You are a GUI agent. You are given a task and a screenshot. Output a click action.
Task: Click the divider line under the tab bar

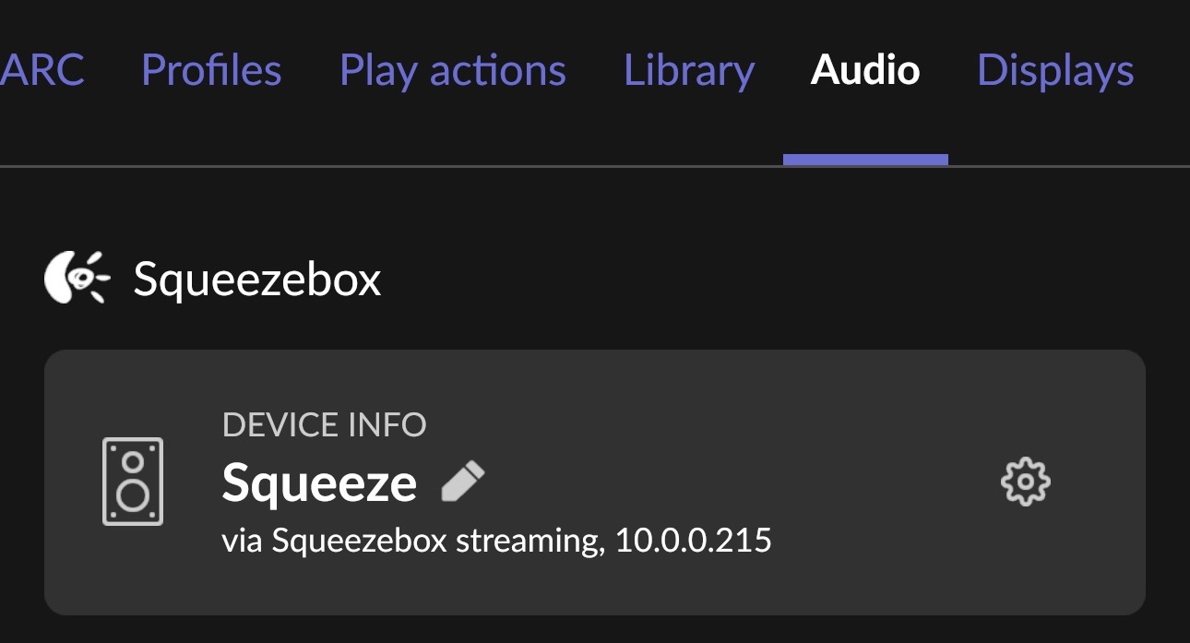369,166
